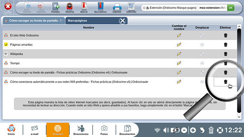Open the Tiempo bookmark
Viewport: 244px width, 137px height.
click(15, 63)
